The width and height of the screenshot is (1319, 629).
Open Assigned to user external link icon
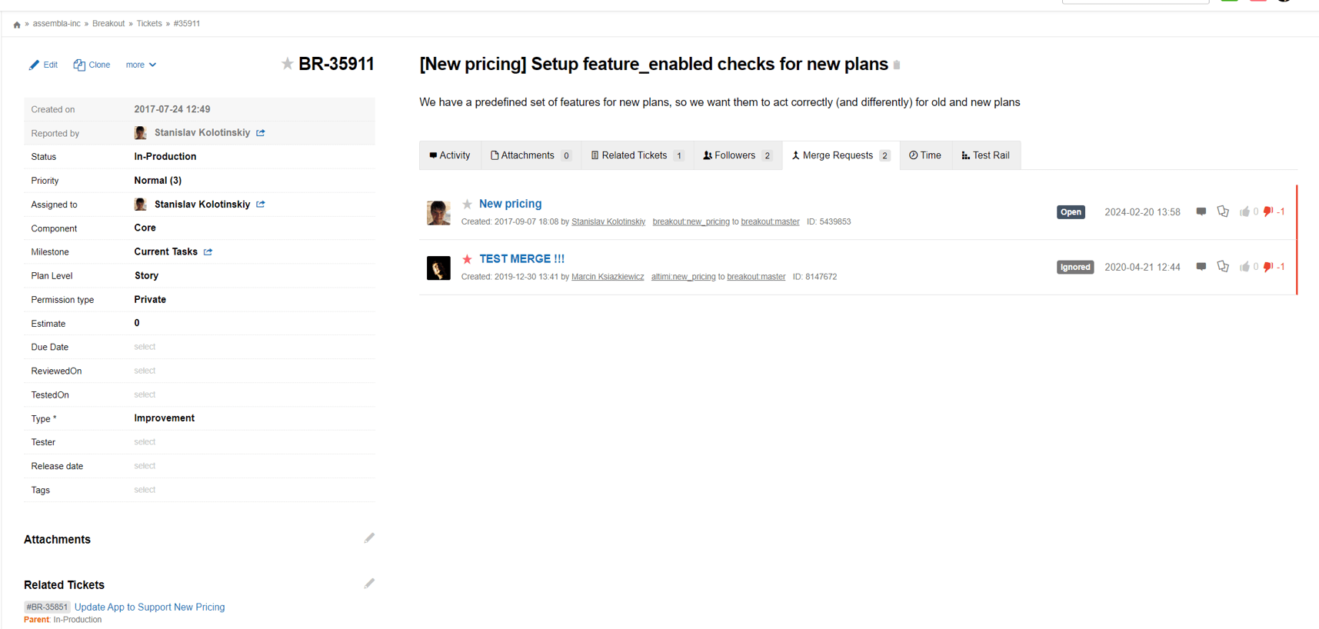tap(261, 205)
